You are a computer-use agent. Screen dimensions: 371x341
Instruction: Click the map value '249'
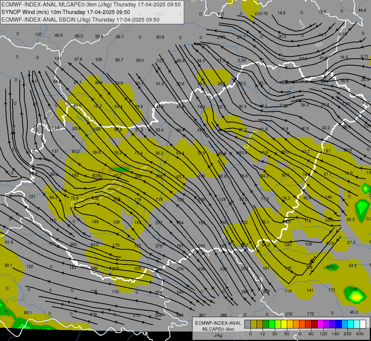point(94,268)
